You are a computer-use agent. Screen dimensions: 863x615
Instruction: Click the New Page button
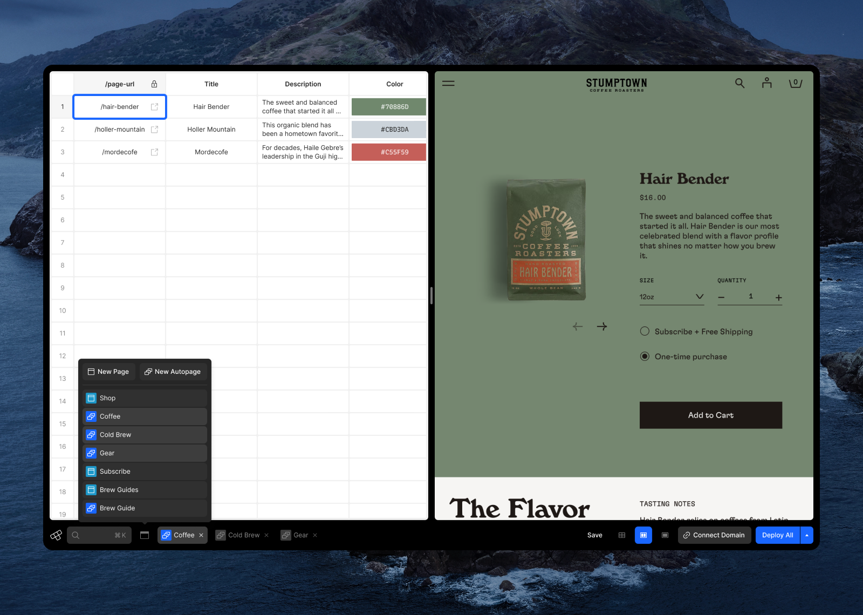[109, 372]
